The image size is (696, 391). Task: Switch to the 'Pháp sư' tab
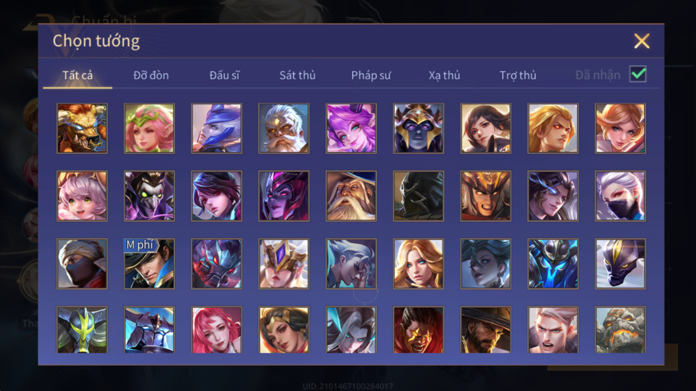371,75
